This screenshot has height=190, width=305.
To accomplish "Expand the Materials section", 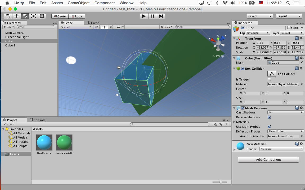I will pyautogui.click(x=234, y=122).
